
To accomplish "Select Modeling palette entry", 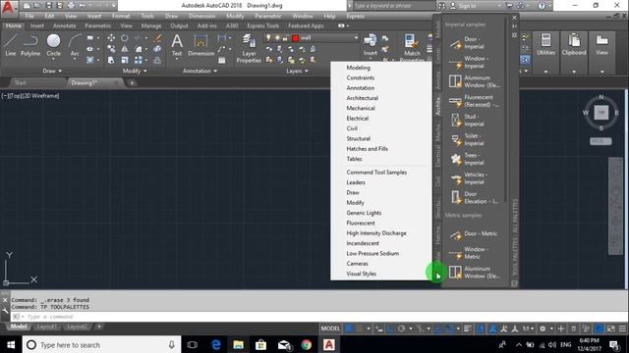I will [358, 68].
